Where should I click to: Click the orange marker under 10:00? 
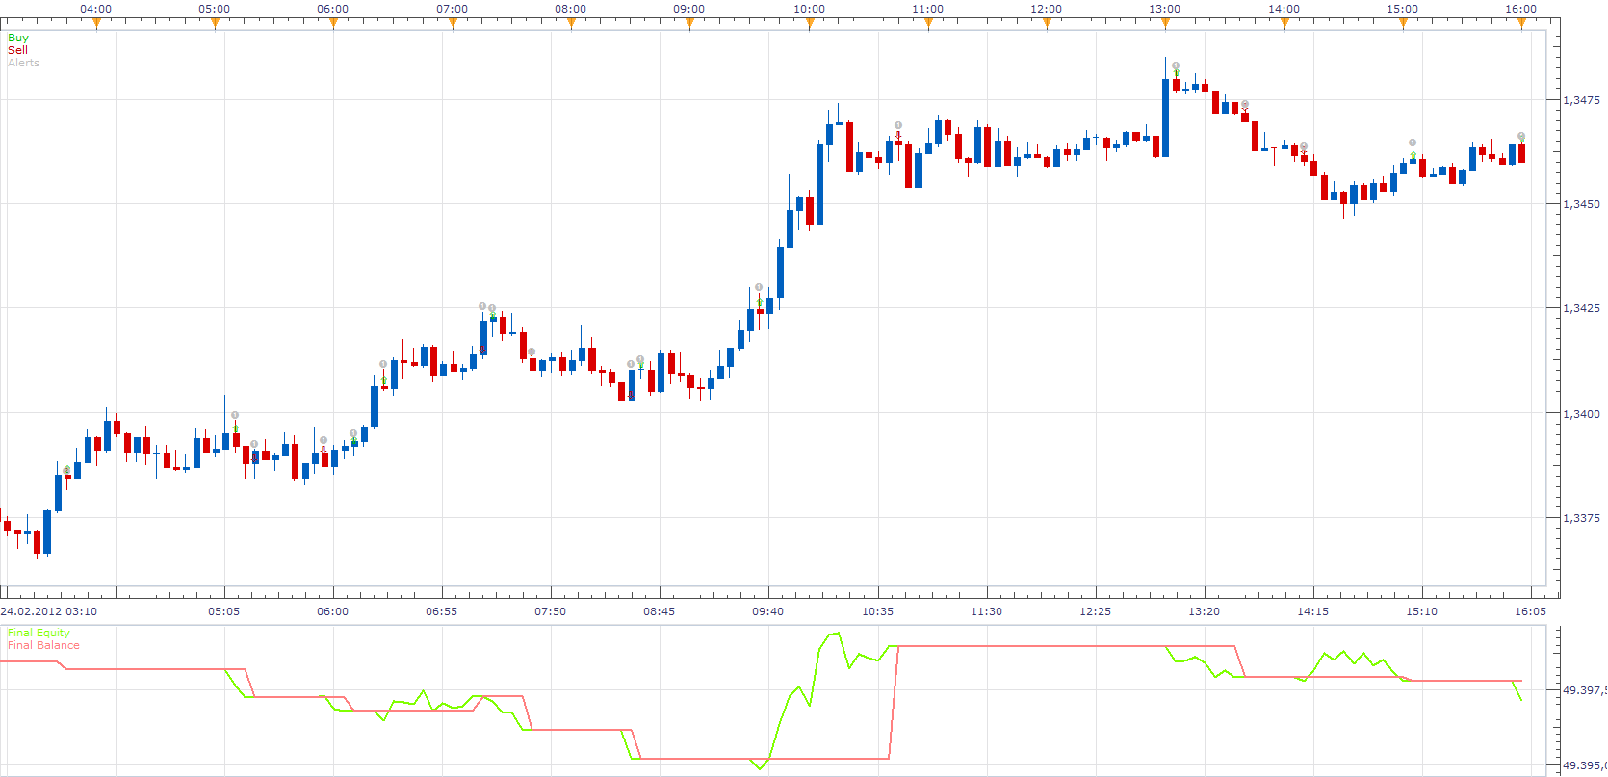(810, 24)
